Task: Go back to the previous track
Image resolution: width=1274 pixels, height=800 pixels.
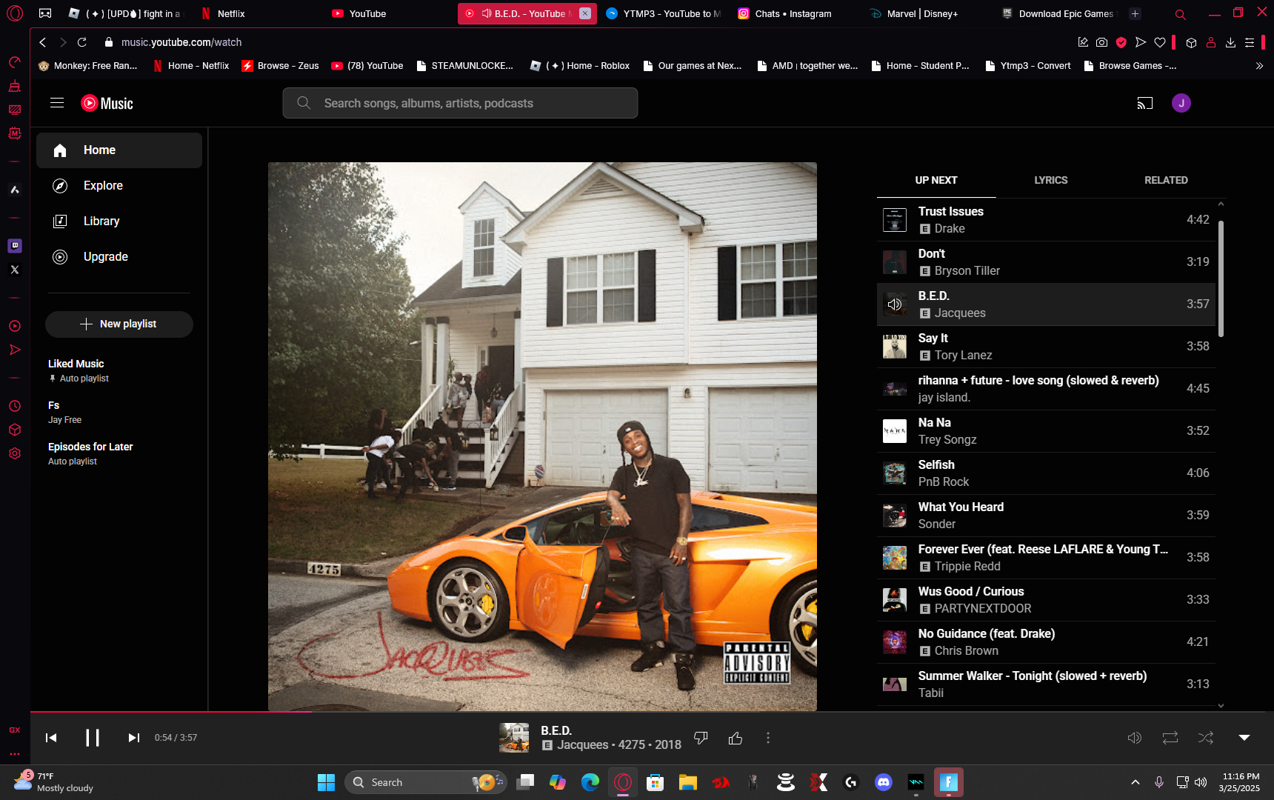Action: [51, 738]
